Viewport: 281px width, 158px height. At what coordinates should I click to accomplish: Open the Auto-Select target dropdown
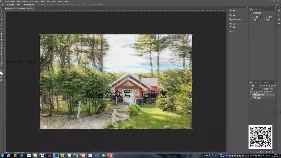click(19, 5)
